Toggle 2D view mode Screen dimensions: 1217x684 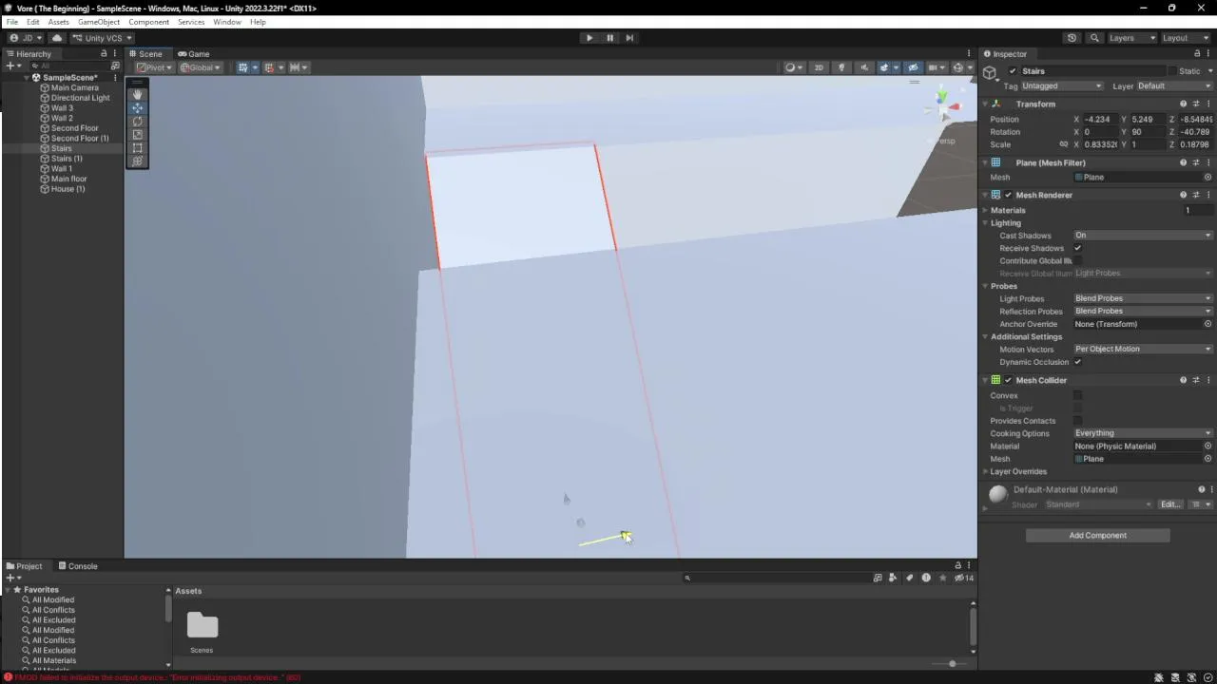click(x=819, y=67)
